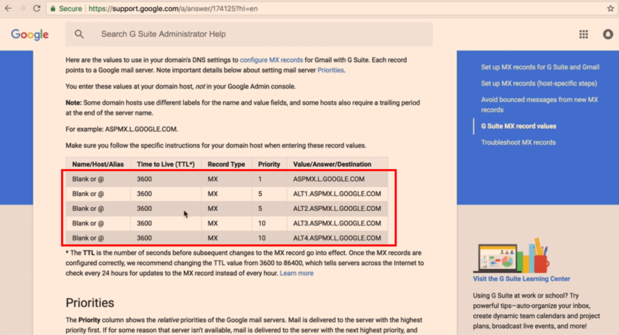Open the Learn more link about TTL
This screenshot has width=619, height=335.
(297, 273)
